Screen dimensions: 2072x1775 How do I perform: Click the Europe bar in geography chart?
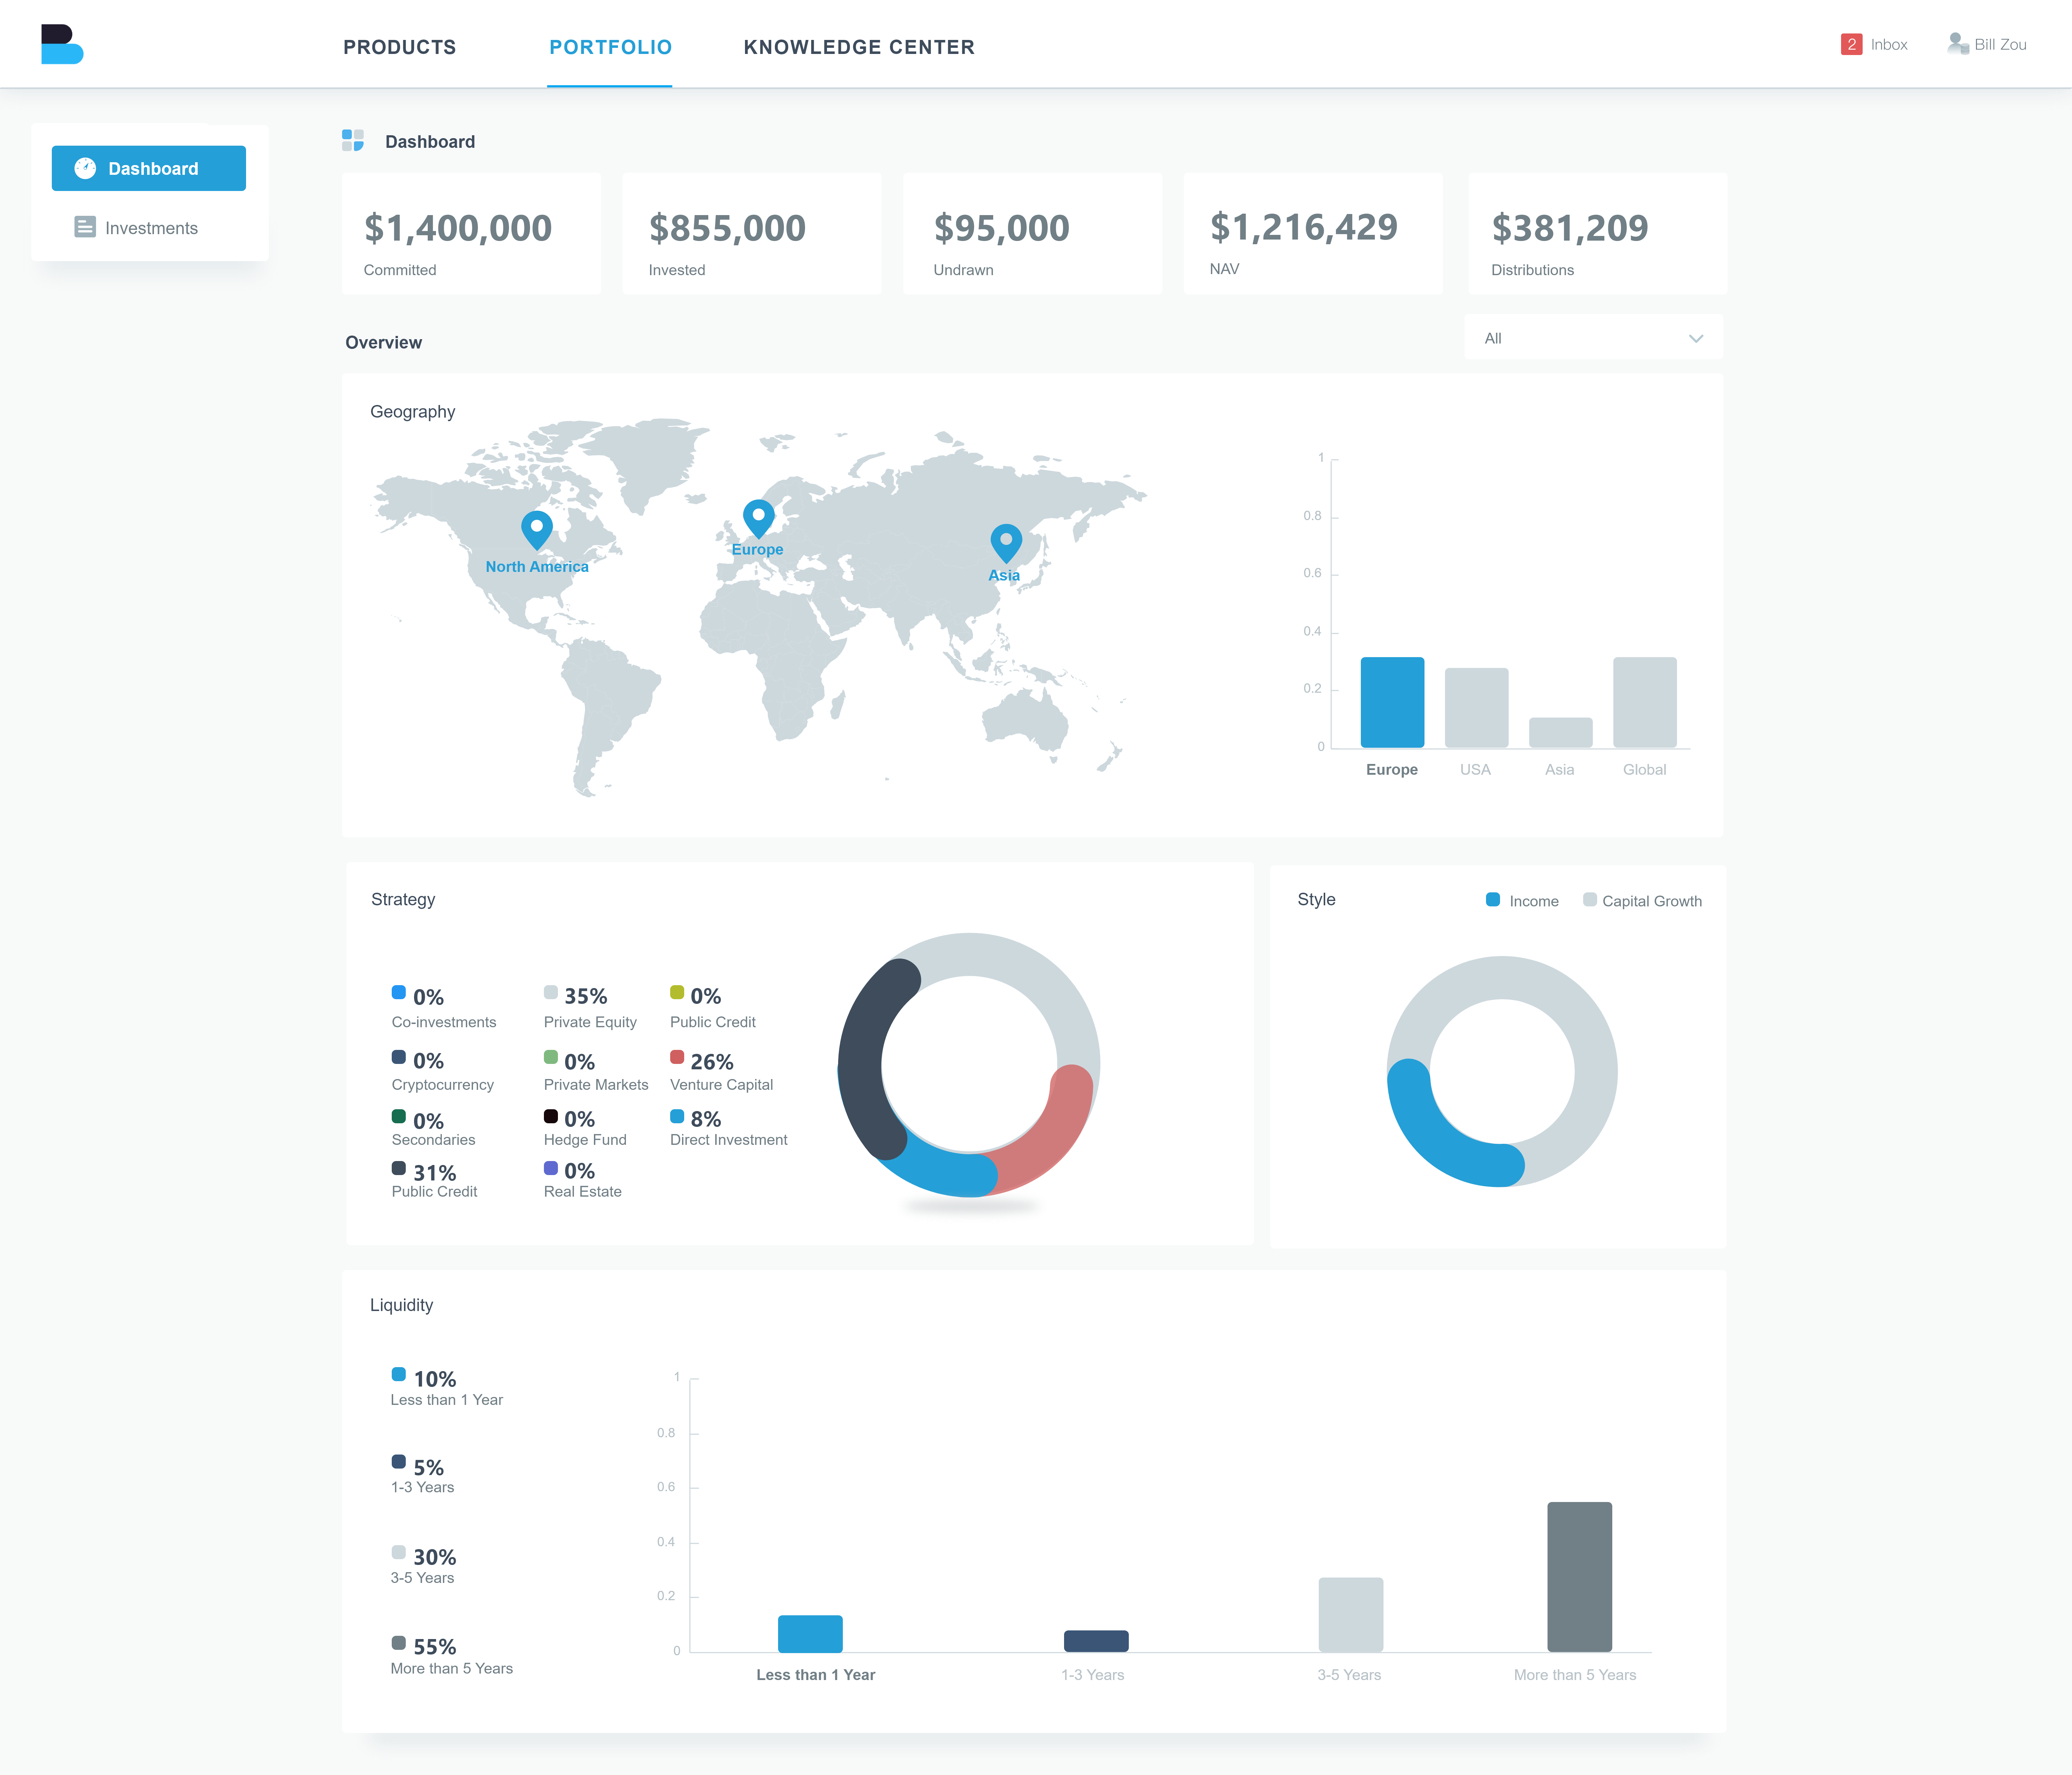[1392, 702]
